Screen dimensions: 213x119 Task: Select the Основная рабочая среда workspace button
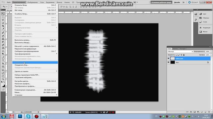tap(161, 2)
